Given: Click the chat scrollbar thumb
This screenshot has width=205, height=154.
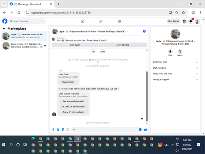Looking at the screenshot, I should (x=147, y=97).
